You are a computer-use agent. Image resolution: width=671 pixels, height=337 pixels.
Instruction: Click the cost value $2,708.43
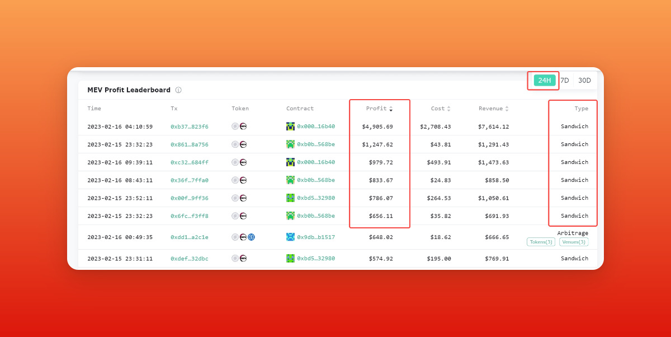[x=436, y=127]
